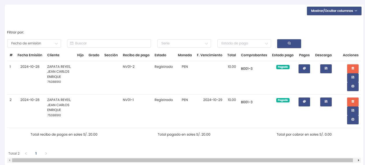365x165 pixels.
Task: Delete receipt NV01-2 with the trash icon
Action: (x=353, y=69)
